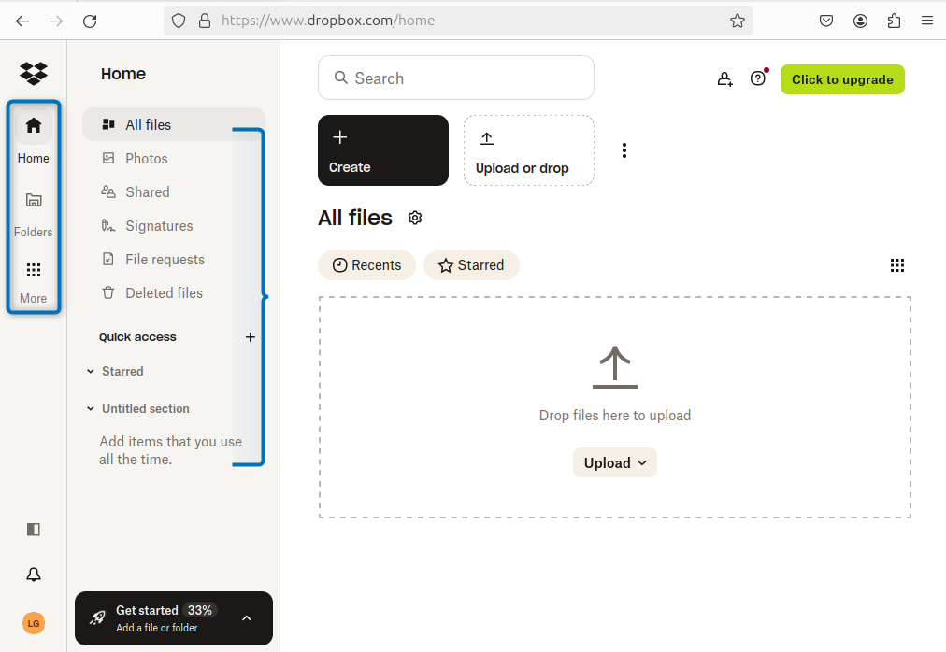Viewport: 946px width, 652px height.
Task: Expand the Get started 33% progress panel
Action: (x=247, y=618)
